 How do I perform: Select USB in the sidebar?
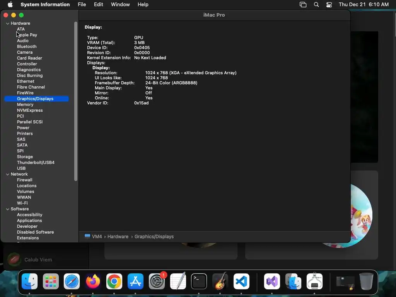coord(21,169)
